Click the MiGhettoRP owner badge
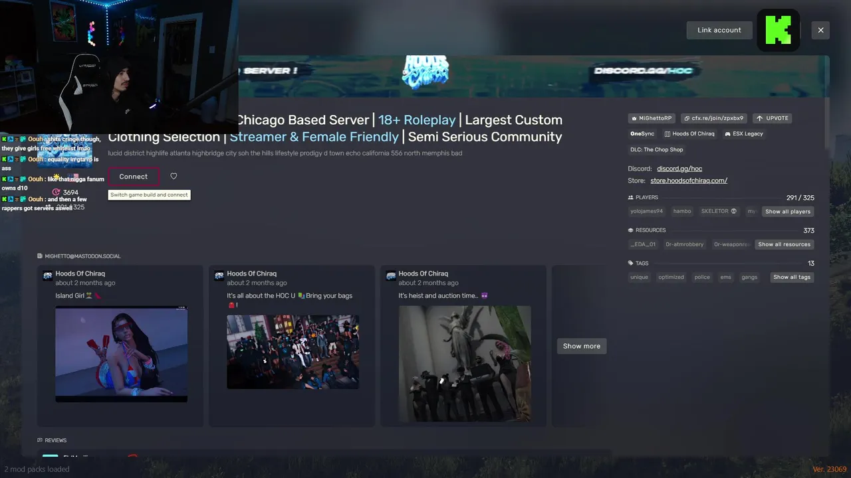The image size is (851, 478). [652, 118]
